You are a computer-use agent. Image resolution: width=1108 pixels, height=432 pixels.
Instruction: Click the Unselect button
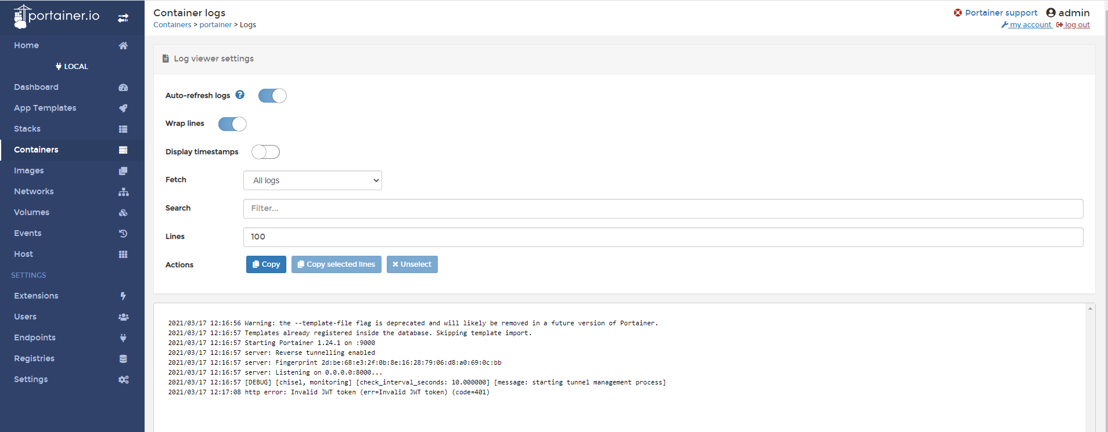point(412,264)
